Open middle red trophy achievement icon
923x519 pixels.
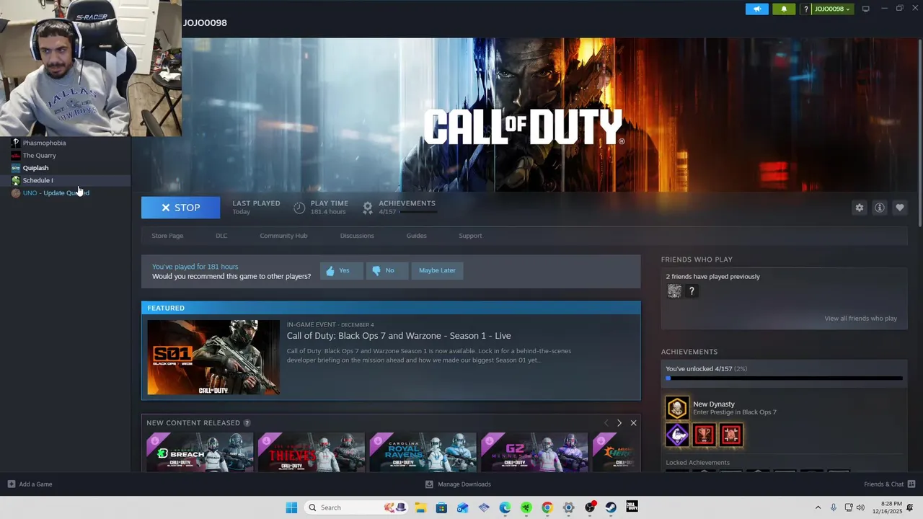704,435
